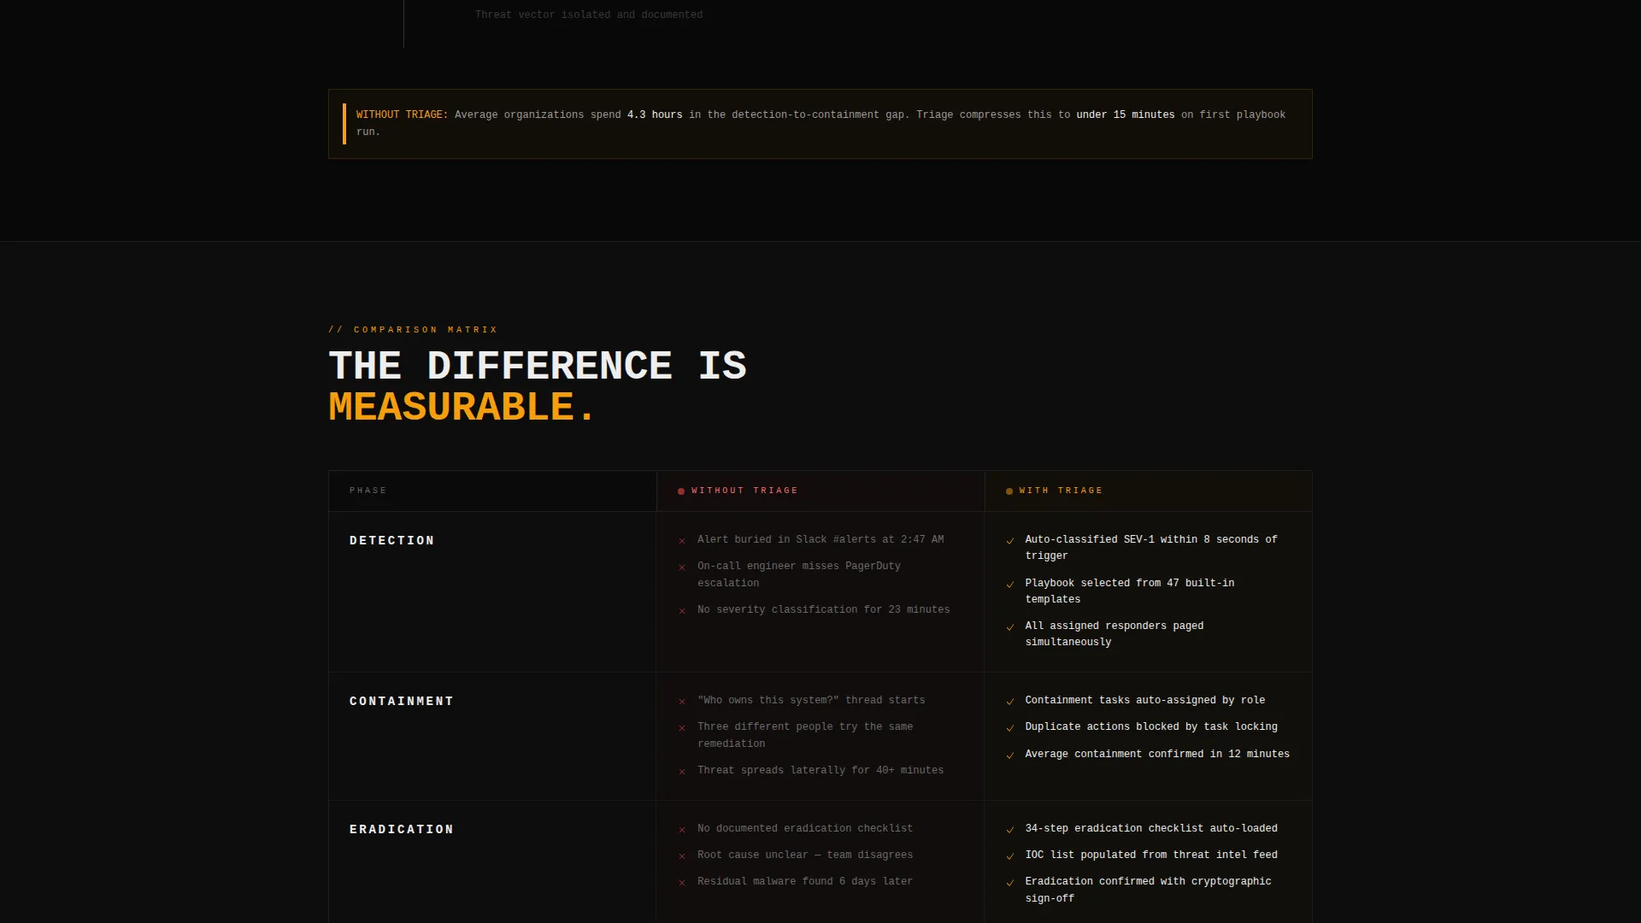This screenshot has height=923, width=1641.
Task: Click IOC list populated from threat intel feed
Action: [x=1151, y=855]
